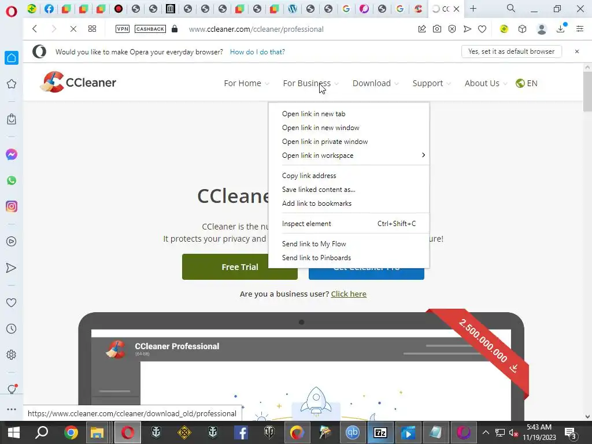
Task: Dismiss the default browser prompt bar
Action: pos(577,51)
